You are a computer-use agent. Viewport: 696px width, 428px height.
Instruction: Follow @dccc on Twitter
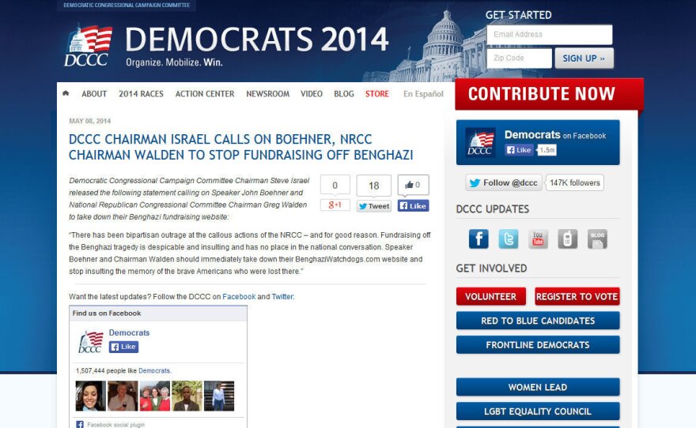coord(503,182)
